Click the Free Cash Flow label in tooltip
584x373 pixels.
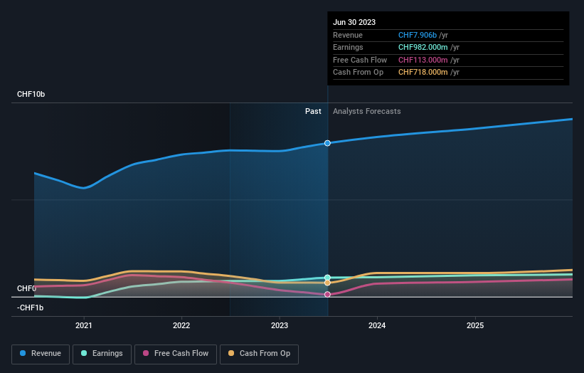tap(360, 60)
